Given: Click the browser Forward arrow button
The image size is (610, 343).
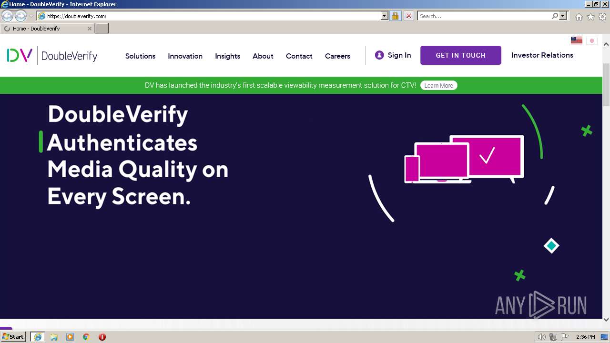Looking at the screenshot, I should click(20, 16).
